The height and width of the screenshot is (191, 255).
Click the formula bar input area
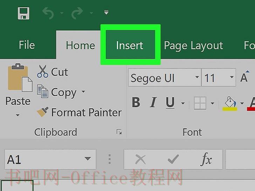pos(240,159)
